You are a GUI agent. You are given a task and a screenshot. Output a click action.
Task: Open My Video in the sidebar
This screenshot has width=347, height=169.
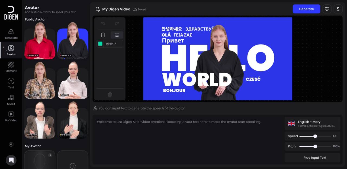[x=11, y=116]
